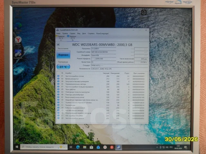Open the Вид menu
The image size is (206, 154).
pyautogui.click(x=79, y=33)
